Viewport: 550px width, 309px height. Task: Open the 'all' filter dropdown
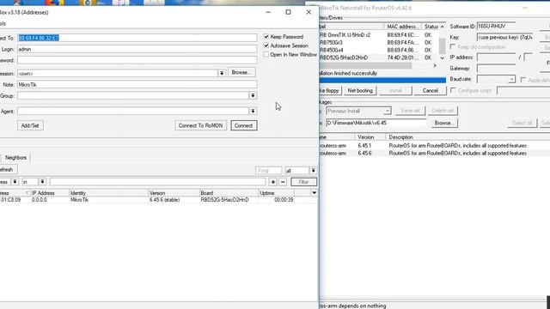tap(313, 171)
